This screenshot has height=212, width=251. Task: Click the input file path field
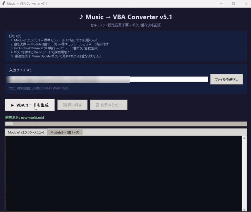(107, 79)
